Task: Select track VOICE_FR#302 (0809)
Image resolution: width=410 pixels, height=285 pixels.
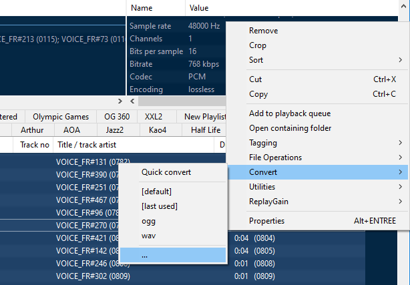Action: (93, 276)
